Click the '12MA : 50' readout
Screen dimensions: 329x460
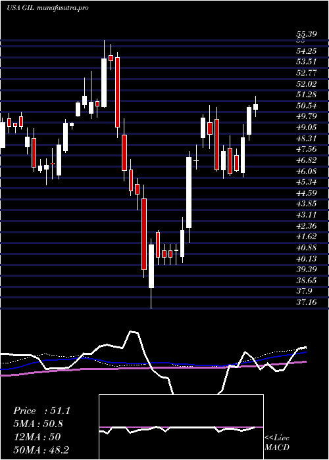pos(37,437)
